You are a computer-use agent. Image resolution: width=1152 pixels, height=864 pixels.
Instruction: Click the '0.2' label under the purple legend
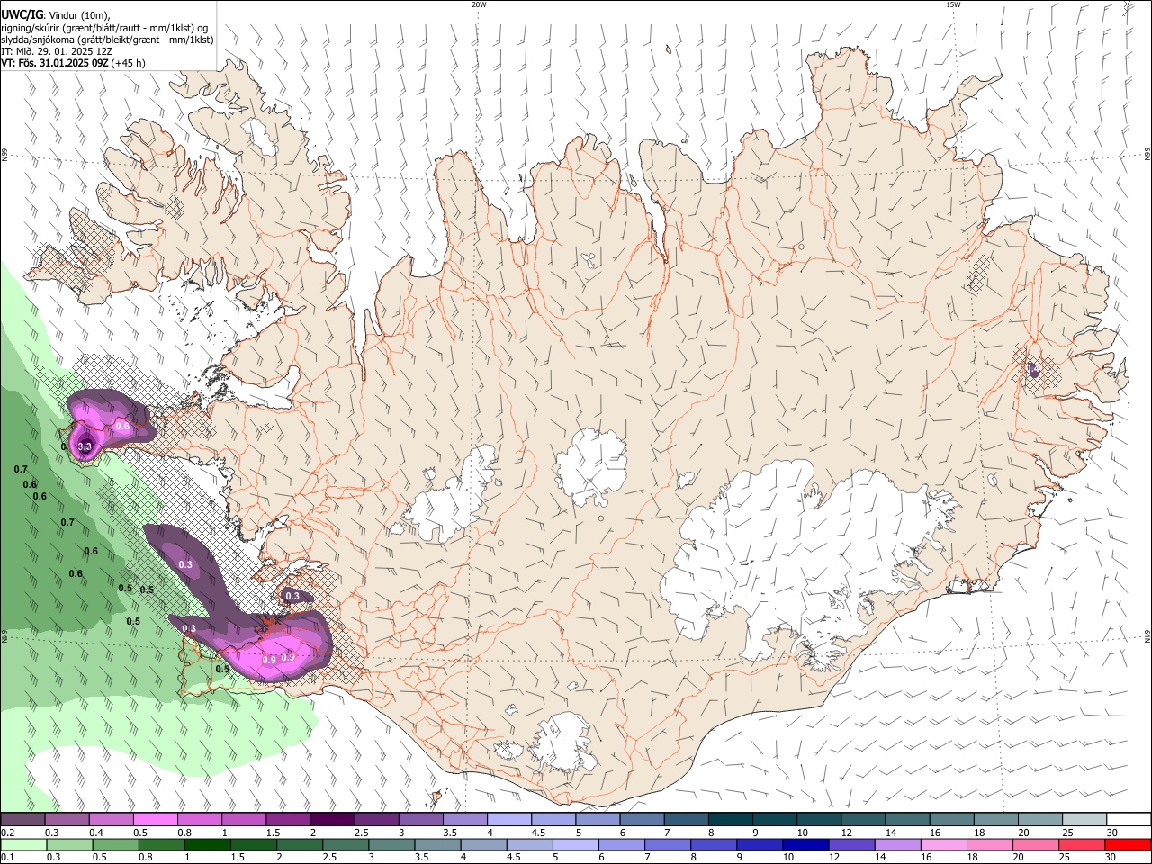(7, 832)
